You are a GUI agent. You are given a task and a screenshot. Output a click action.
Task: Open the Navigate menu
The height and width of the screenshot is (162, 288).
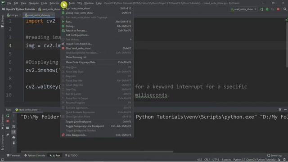(33, 3)
